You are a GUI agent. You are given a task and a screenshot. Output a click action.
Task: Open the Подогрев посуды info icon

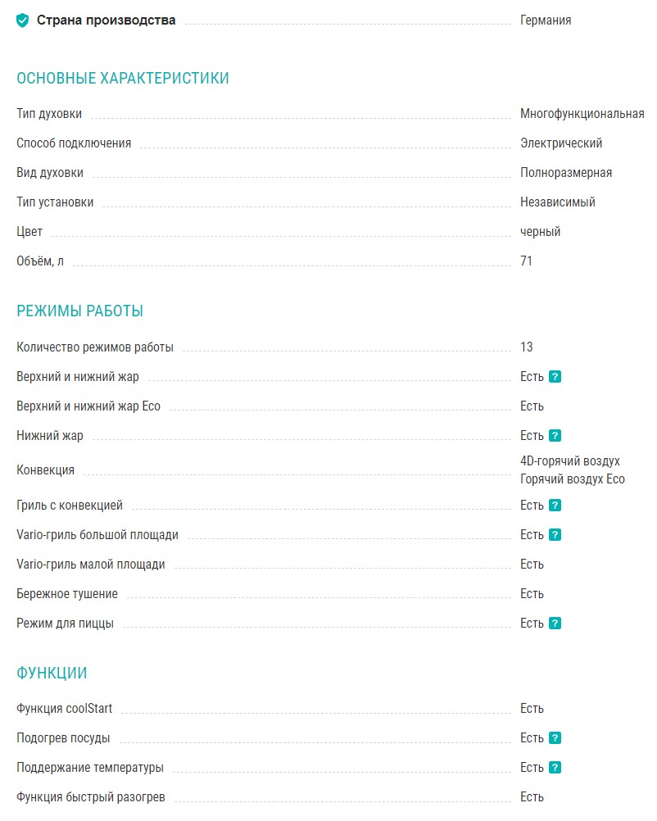coord(555,738)
